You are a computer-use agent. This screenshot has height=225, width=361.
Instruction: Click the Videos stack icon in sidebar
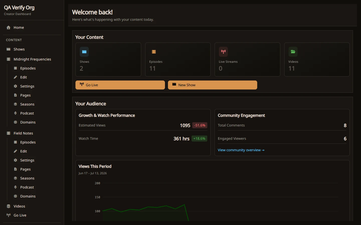coord(9,206)
